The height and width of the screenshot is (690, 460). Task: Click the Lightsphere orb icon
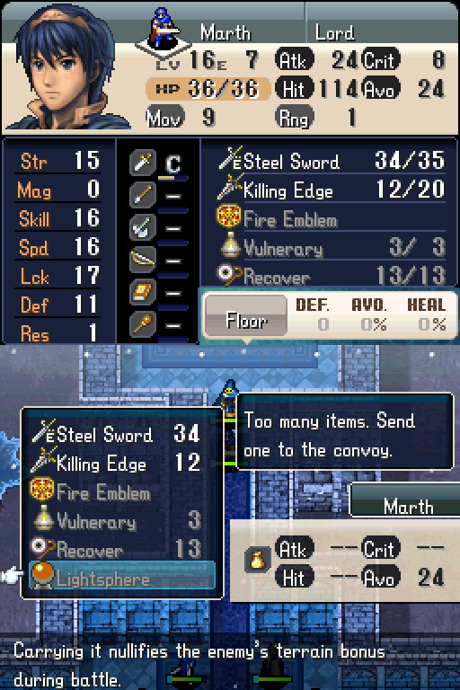[43, 575]
